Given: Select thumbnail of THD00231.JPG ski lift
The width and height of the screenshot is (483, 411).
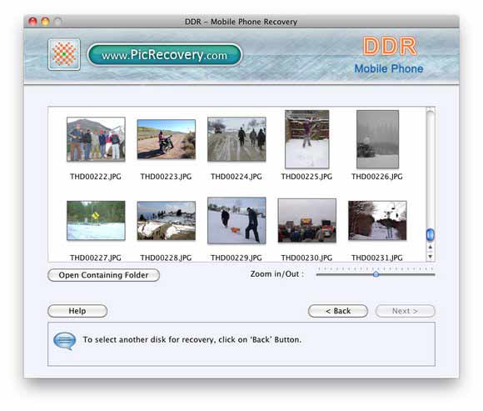Looking at the screenshot, I should (x=377, y=220).
